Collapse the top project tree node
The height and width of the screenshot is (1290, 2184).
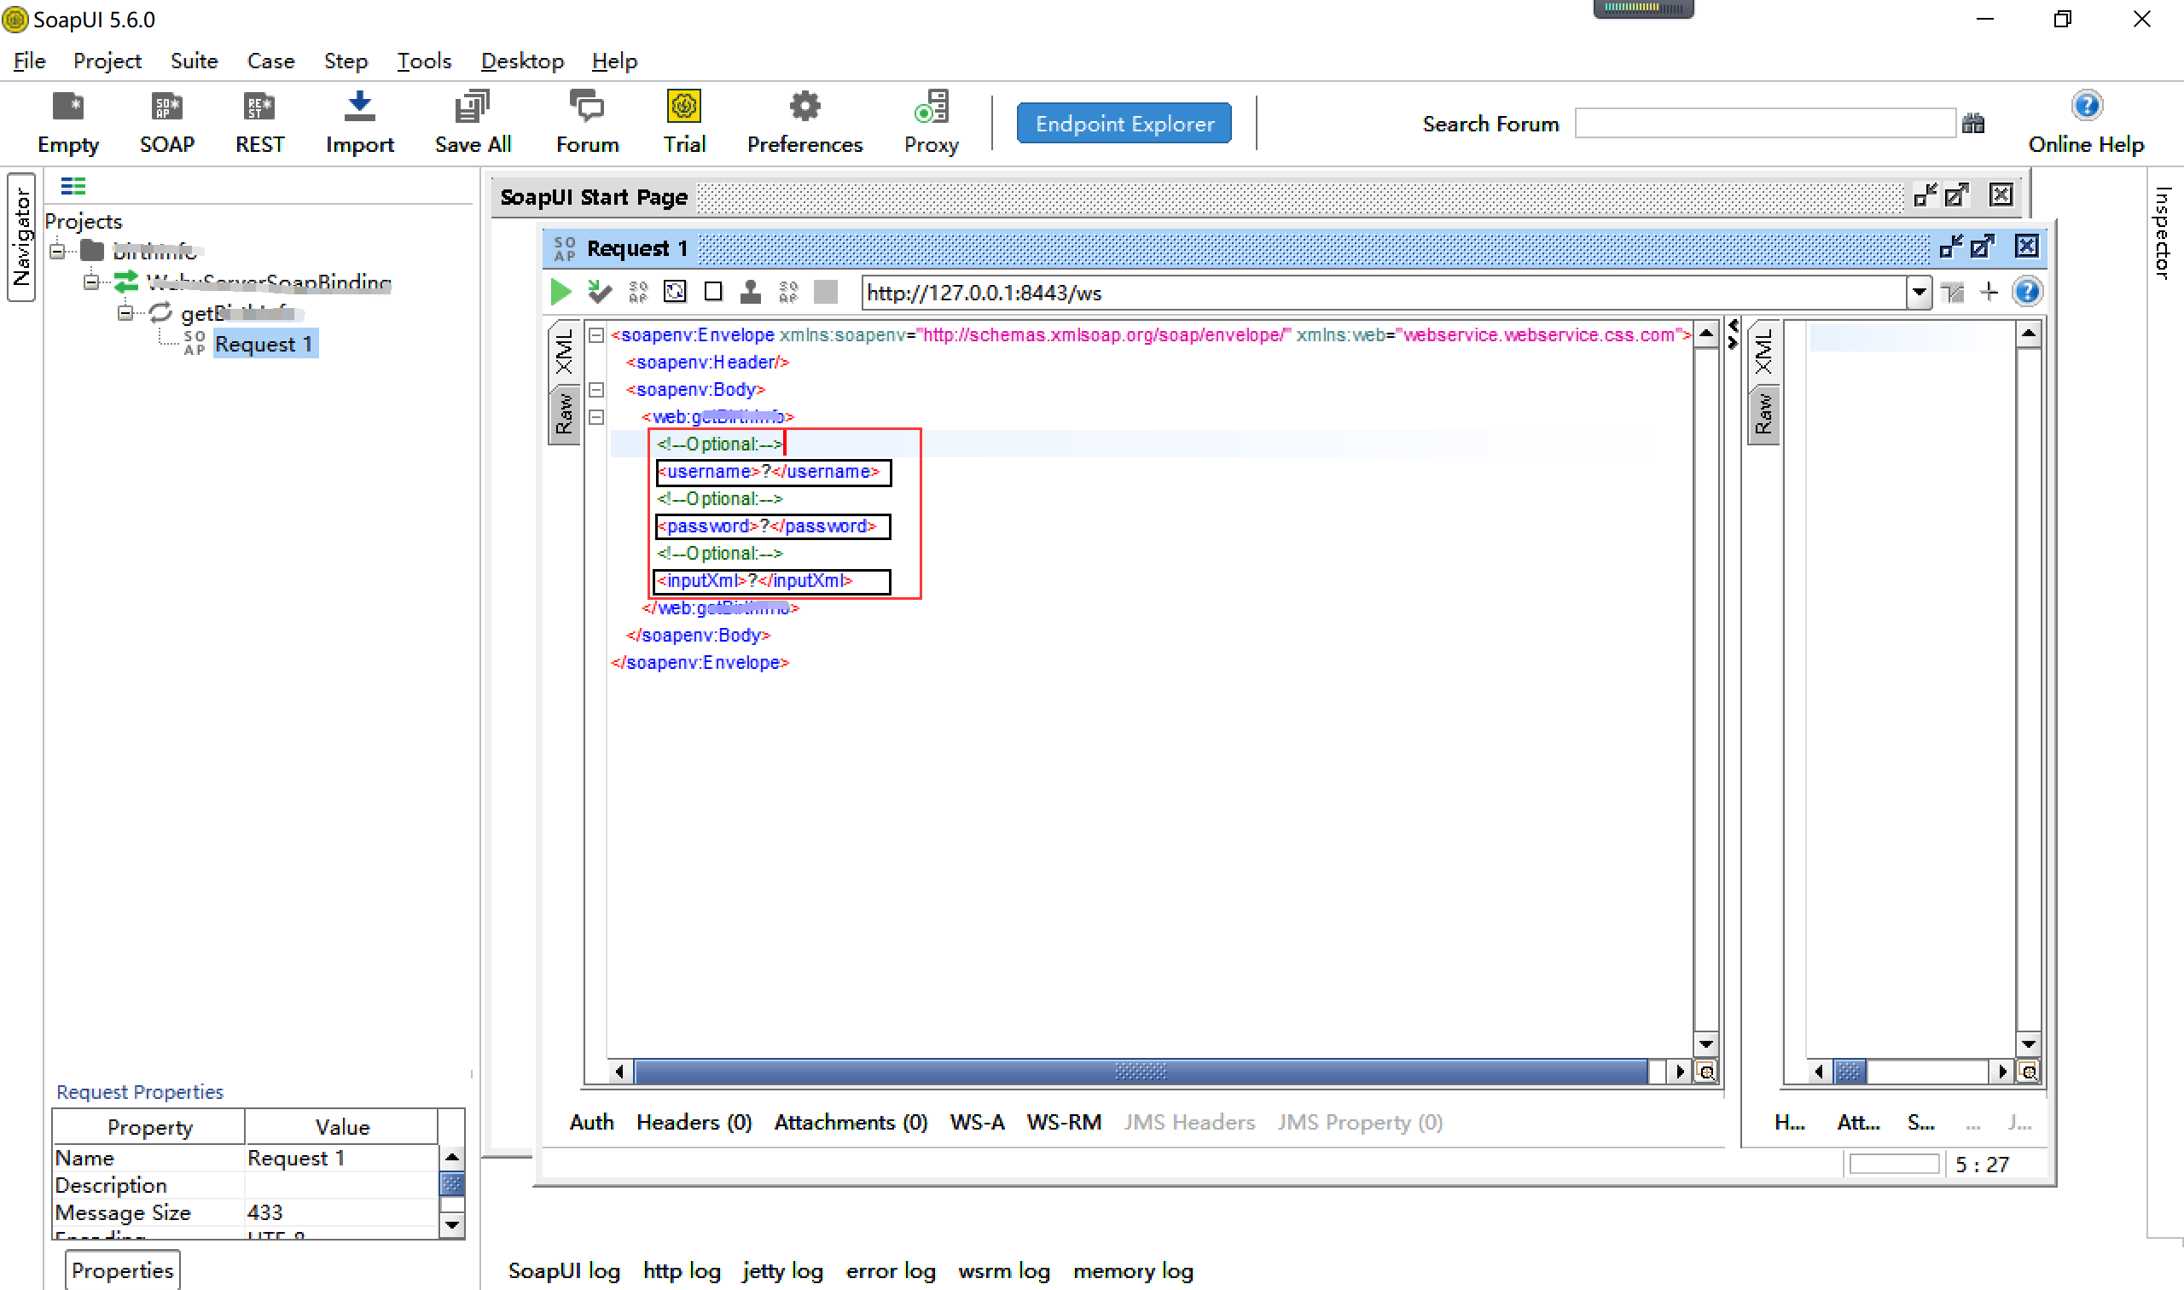(57, 252)
